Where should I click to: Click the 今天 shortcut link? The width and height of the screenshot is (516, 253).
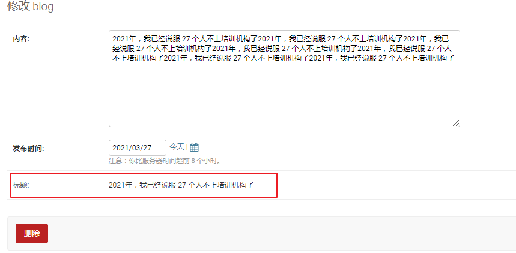[x=177, y=147]
